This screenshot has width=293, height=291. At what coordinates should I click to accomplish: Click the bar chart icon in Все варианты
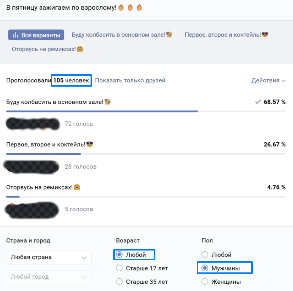[x=16, y=35]
